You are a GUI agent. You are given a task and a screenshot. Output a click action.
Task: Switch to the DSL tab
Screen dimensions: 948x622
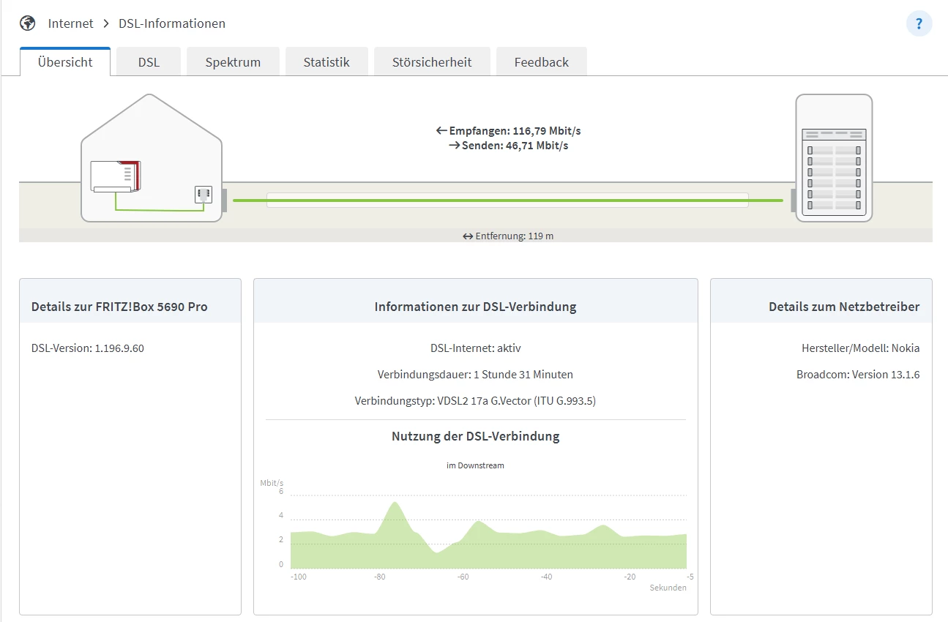[149, 62]
